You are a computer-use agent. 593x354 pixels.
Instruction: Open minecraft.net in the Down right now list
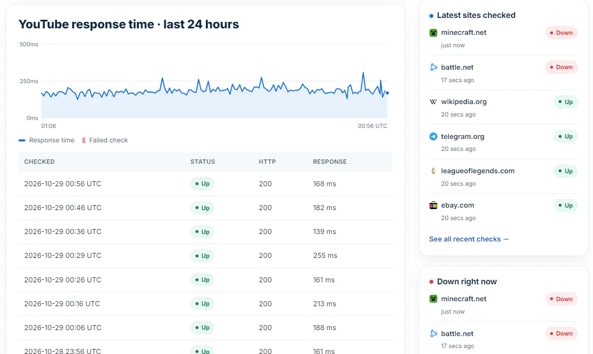click(464, 299)
